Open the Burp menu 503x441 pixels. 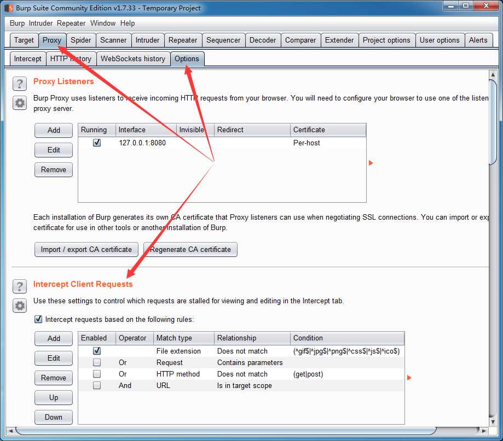17,23
